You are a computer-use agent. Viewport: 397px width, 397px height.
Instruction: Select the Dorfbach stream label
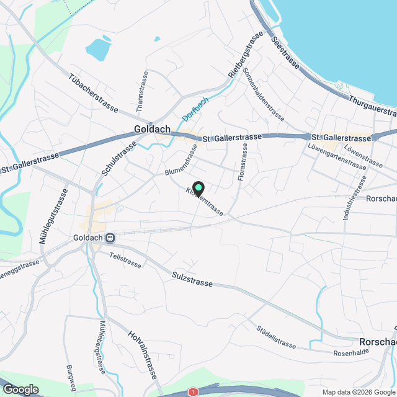(x=195, y=109)
